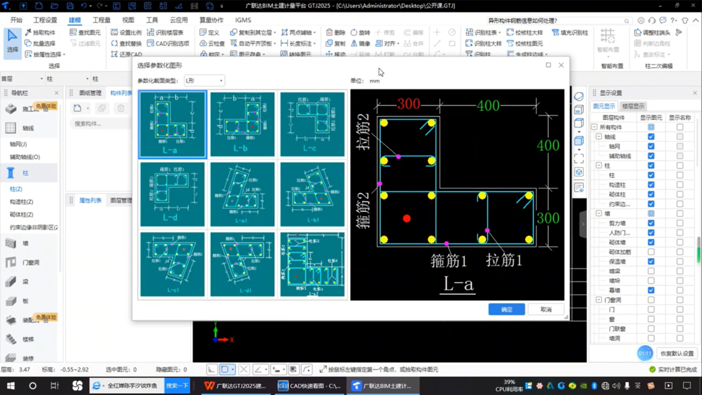
Task: Click 设置比例 tool
Action: coord(126,33)
